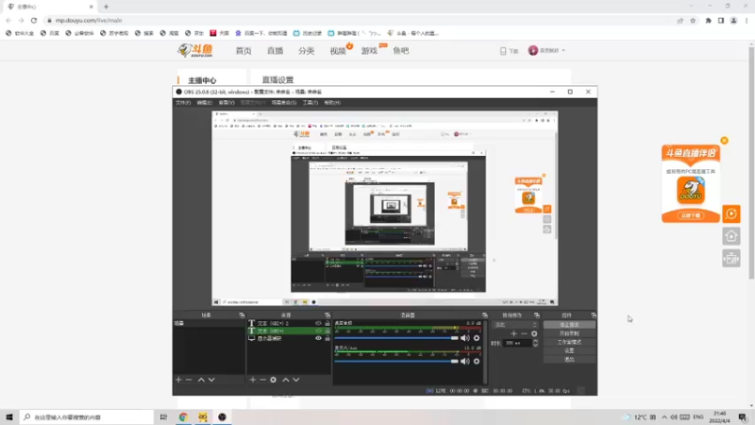Open desktop audio settings gear

pyautogui.click(x=477, y=338)
